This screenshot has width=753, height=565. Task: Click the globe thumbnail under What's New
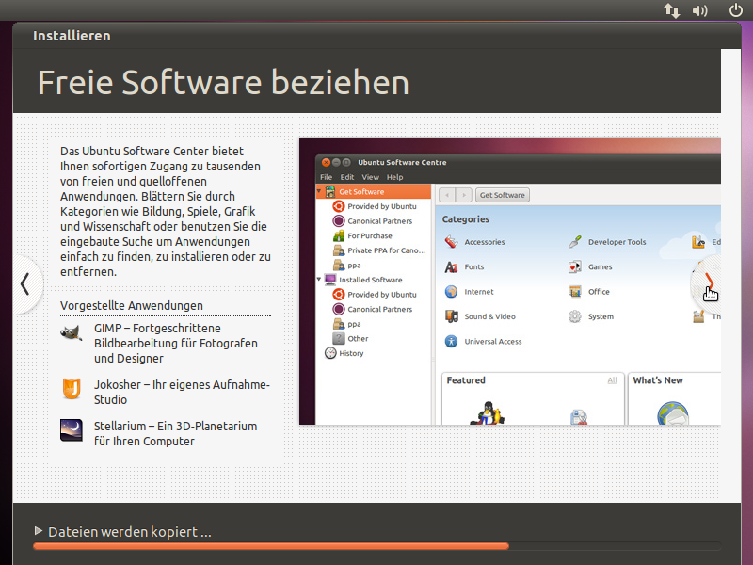(x=673, y=413)
